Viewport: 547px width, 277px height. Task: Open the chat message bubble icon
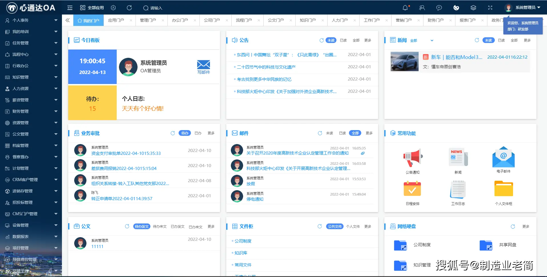click(439, 8)
